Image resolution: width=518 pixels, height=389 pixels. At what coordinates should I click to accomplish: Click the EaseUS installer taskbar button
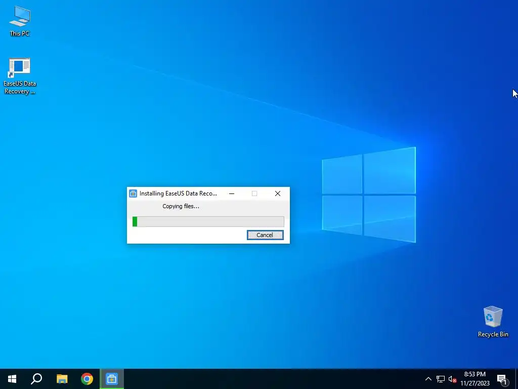[112, 379]
